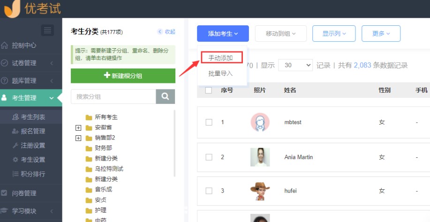Click the 新建根分组 green button
The width and height of the screenshot is (430, 222).
(123, 76)
